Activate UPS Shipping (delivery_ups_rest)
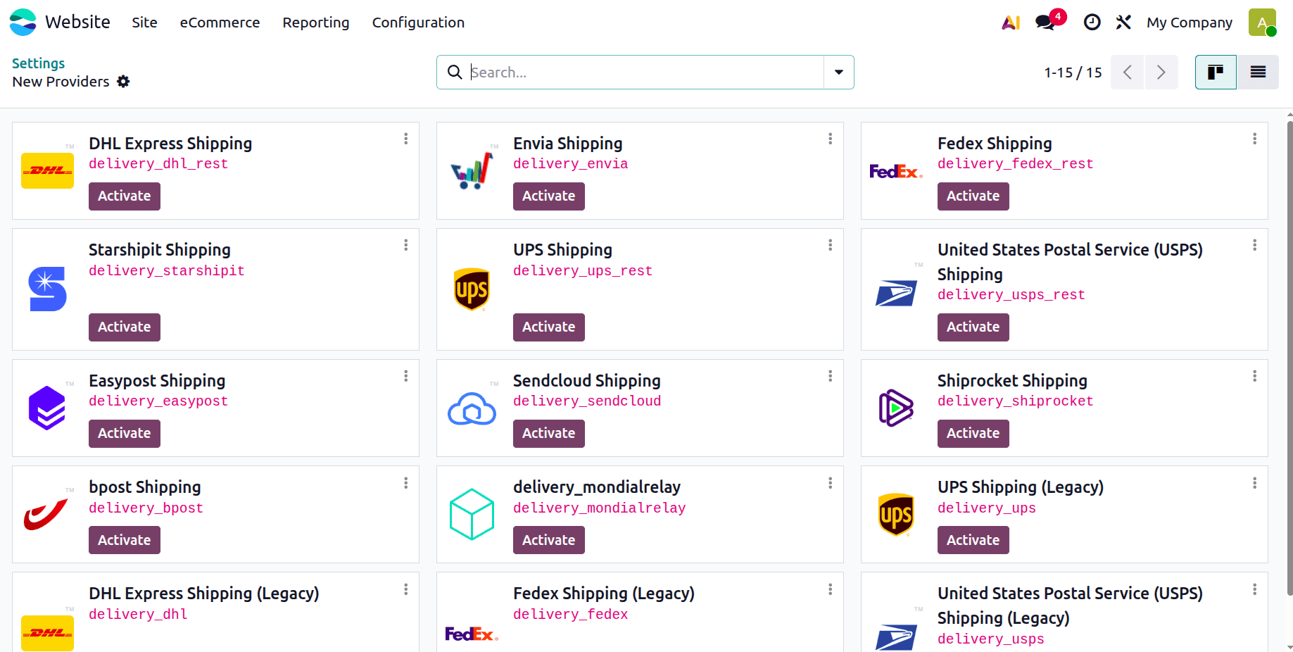The width and height of the screenshot is (1293, 652). point(549,327)
